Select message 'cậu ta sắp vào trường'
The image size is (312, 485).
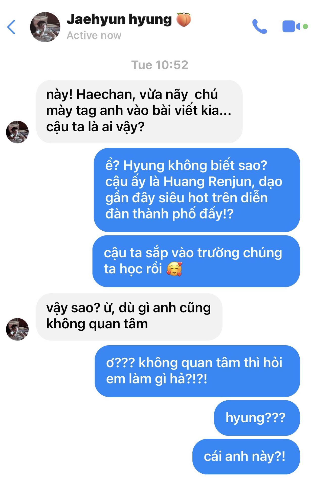pos(196,261)
